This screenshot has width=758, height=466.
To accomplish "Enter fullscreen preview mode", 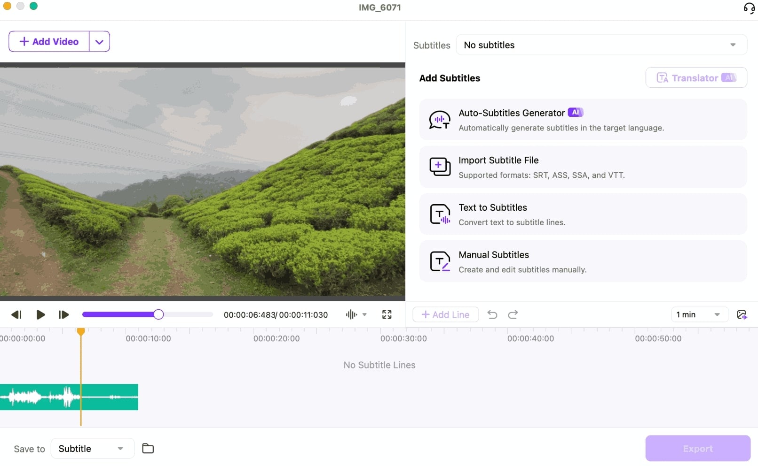I will (387, 314).
